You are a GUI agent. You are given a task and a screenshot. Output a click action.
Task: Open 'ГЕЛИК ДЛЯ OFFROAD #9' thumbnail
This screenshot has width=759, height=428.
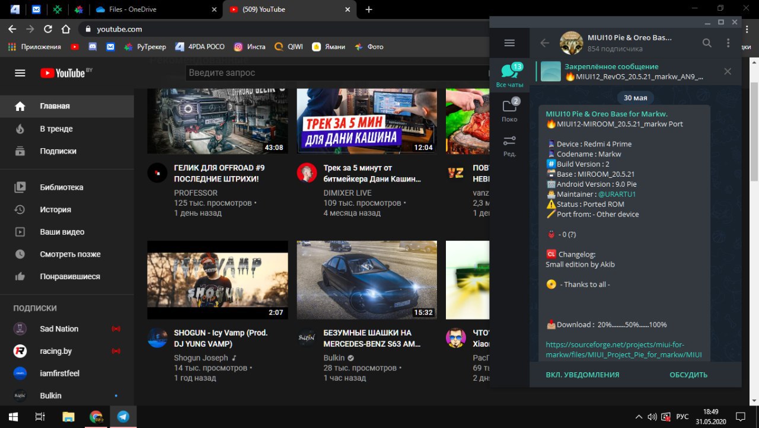[x=218, y=121]
